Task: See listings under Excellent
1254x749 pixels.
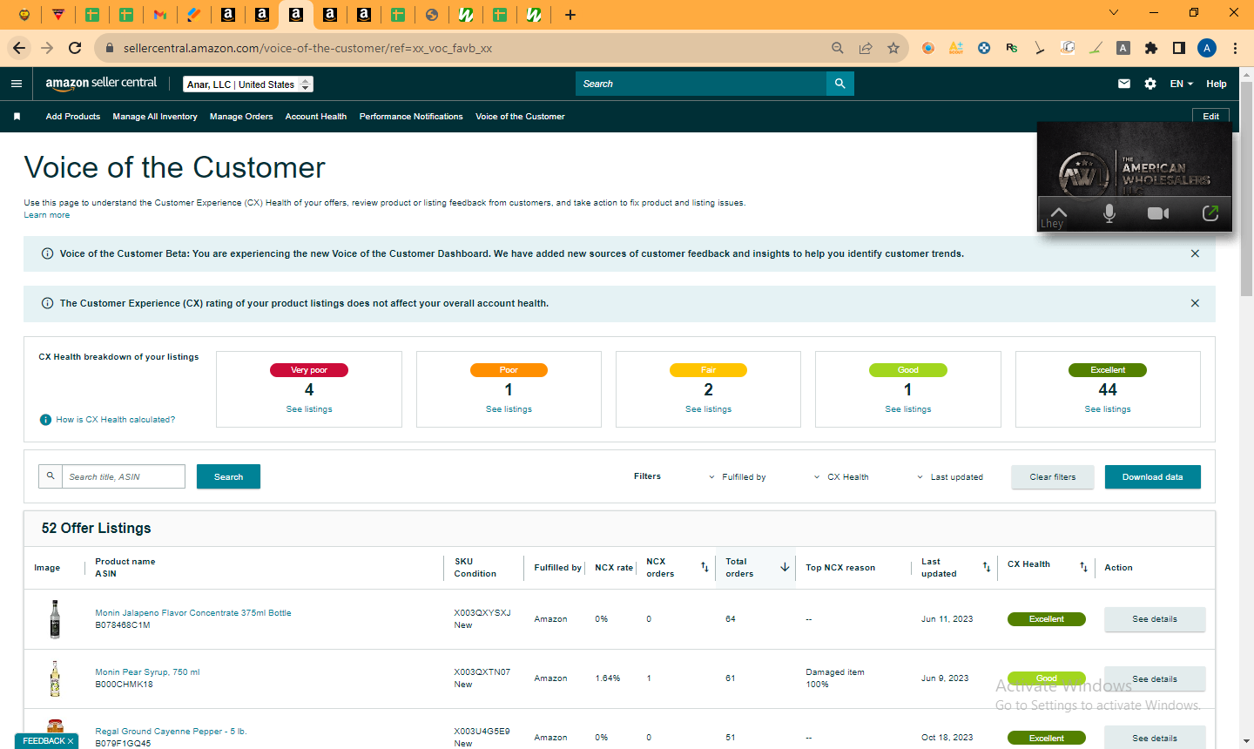Action: click(x=1108, y=409)
